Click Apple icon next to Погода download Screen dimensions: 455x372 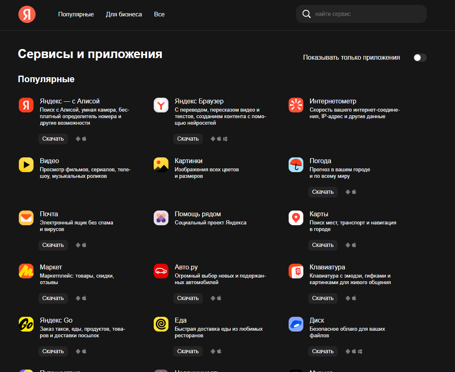point(354,192)
